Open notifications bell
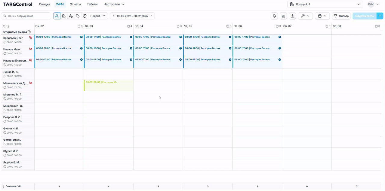The width and height of the screenshot is (385, 191). pyautogui.click(x=274, y=16)
